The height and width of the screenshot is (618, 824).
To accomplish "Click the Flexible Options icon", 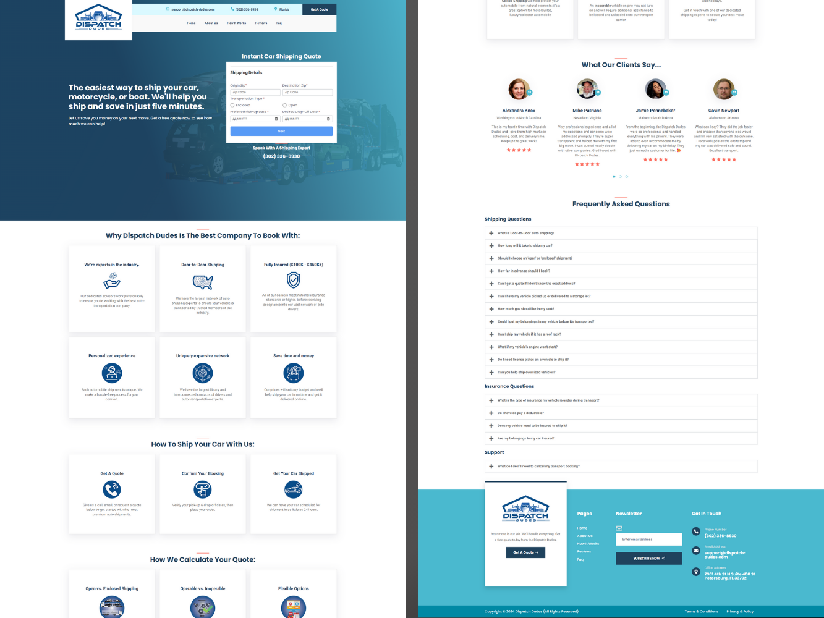I will pyautogui.click(x=294, y=607).
